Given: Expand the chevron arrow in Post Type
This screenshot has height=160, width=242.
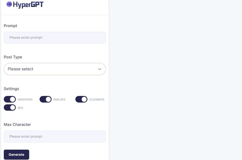Looking at the screenshot, I should [100, 69].
